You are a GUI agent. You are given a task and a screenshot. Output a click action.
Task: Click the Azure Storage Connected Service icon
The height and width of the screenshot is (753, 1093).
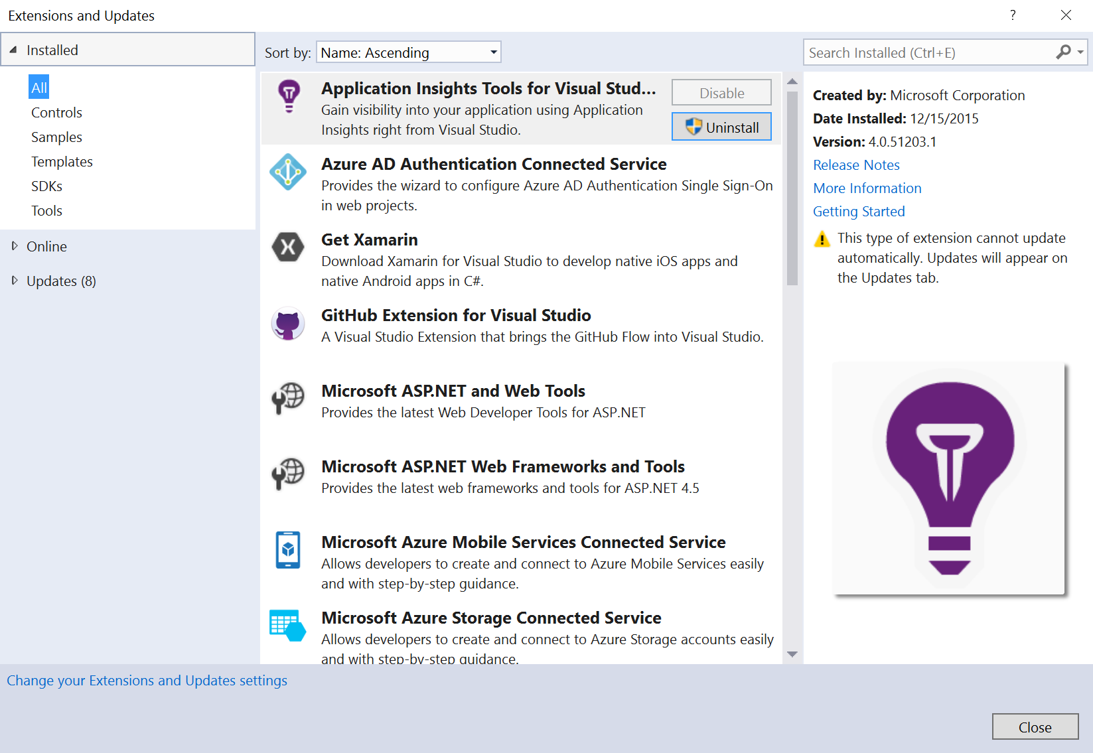point(288,626)
